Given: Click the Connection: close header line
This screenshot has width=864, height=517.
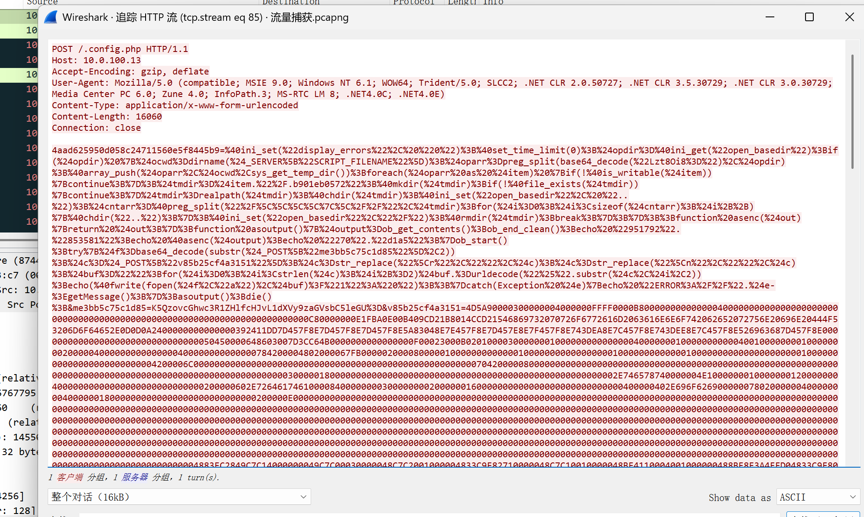Looking at the screenshot, I should point(96,128).
